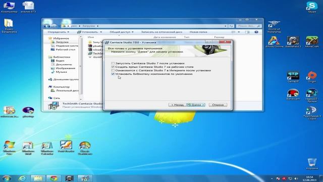This screenshot has height=182, width=323.
Task: Click 'Новая папка' in Explorer toolbar
Action: pyautogui.click(x=198, y=32)
